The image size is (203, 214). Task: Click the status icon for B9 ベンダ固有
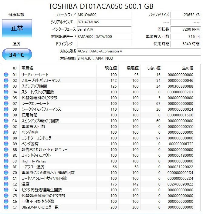(6, 144)
